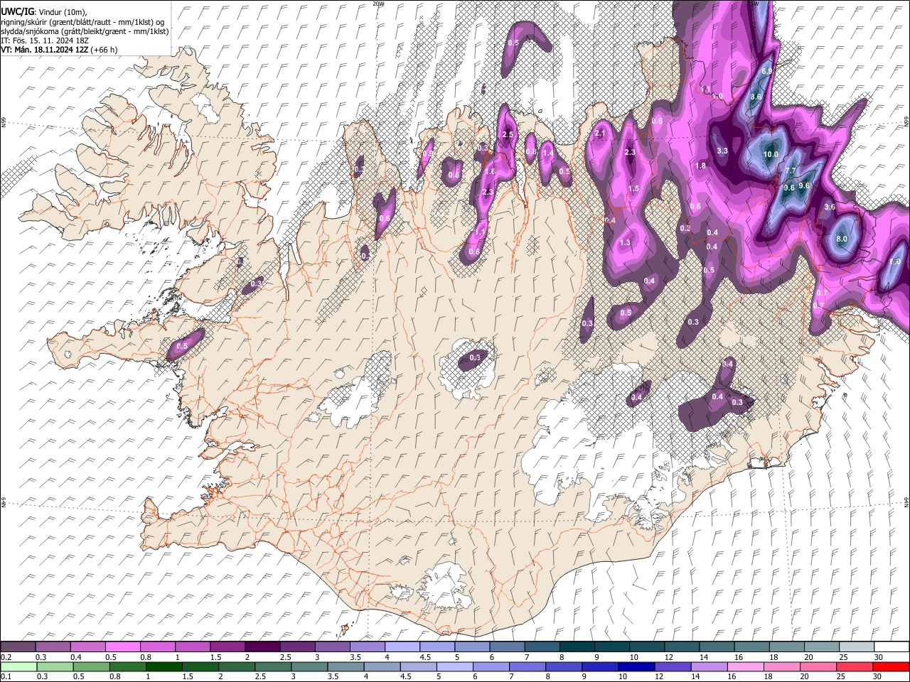910x682 pixels.
Task: Click the 'VT: Mán. 18.11.2024 12Z (+66 h)' line
Action: (60, 50)
